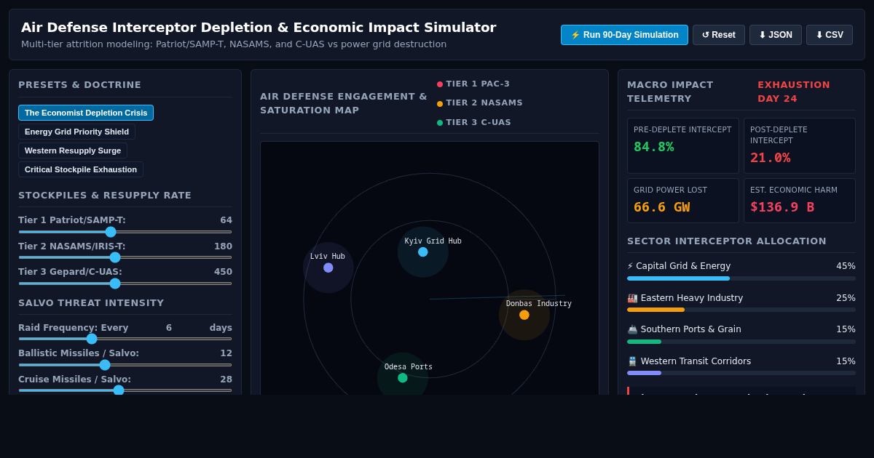874x458 pixels.
Task: Click the Ballistic Missiles value 12
Action: point(226,353)
